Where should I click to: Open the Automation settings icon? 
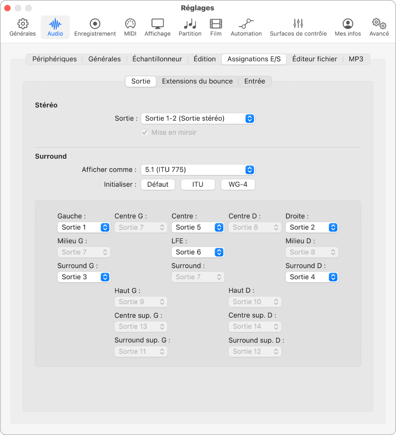(246, 27)
